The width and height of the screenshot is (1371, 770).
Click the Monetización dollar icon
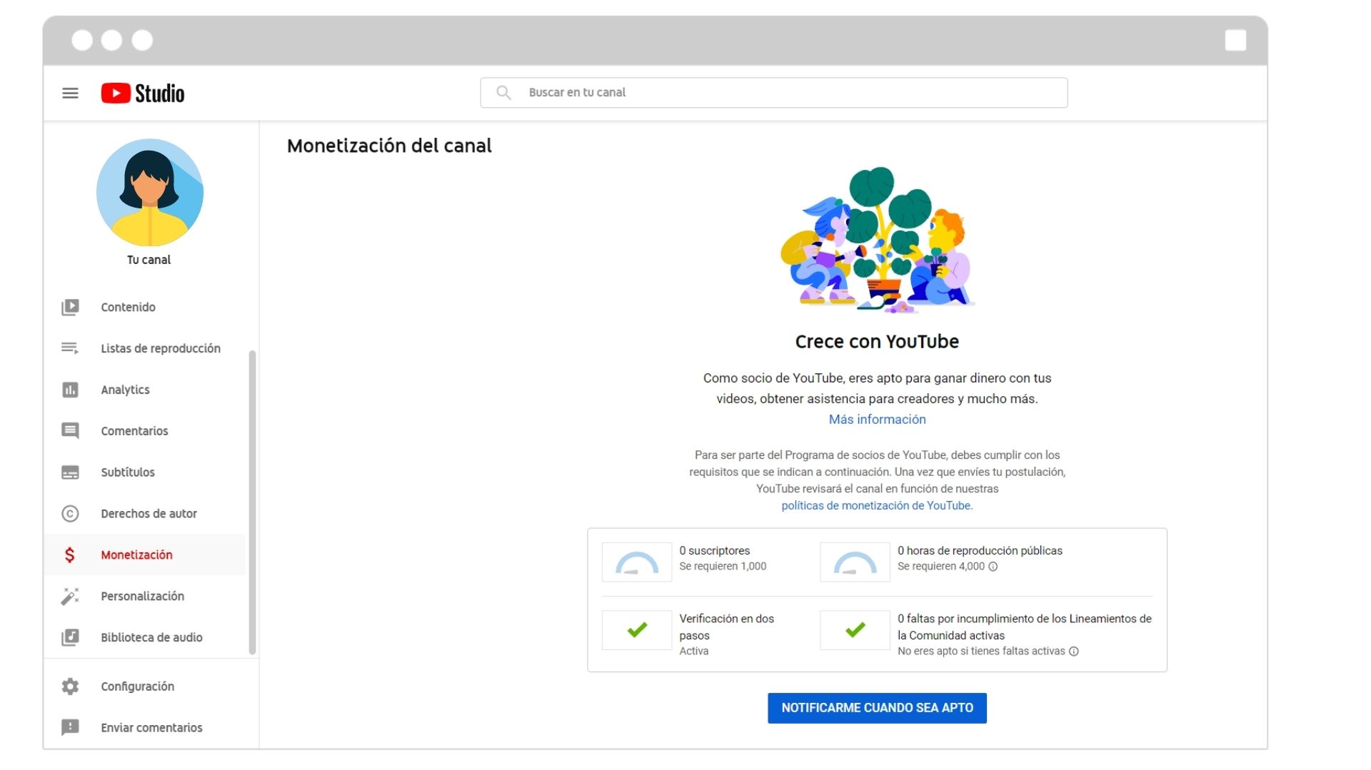71,554
